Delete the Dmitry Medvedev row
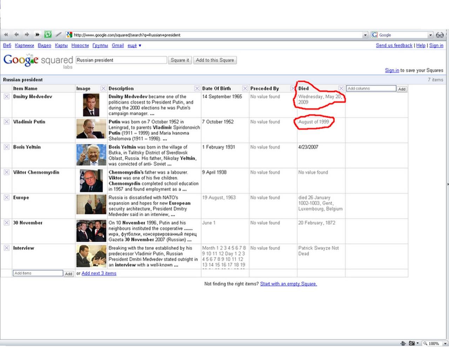This screenshot has height=359, width=449. coord(7,96)
